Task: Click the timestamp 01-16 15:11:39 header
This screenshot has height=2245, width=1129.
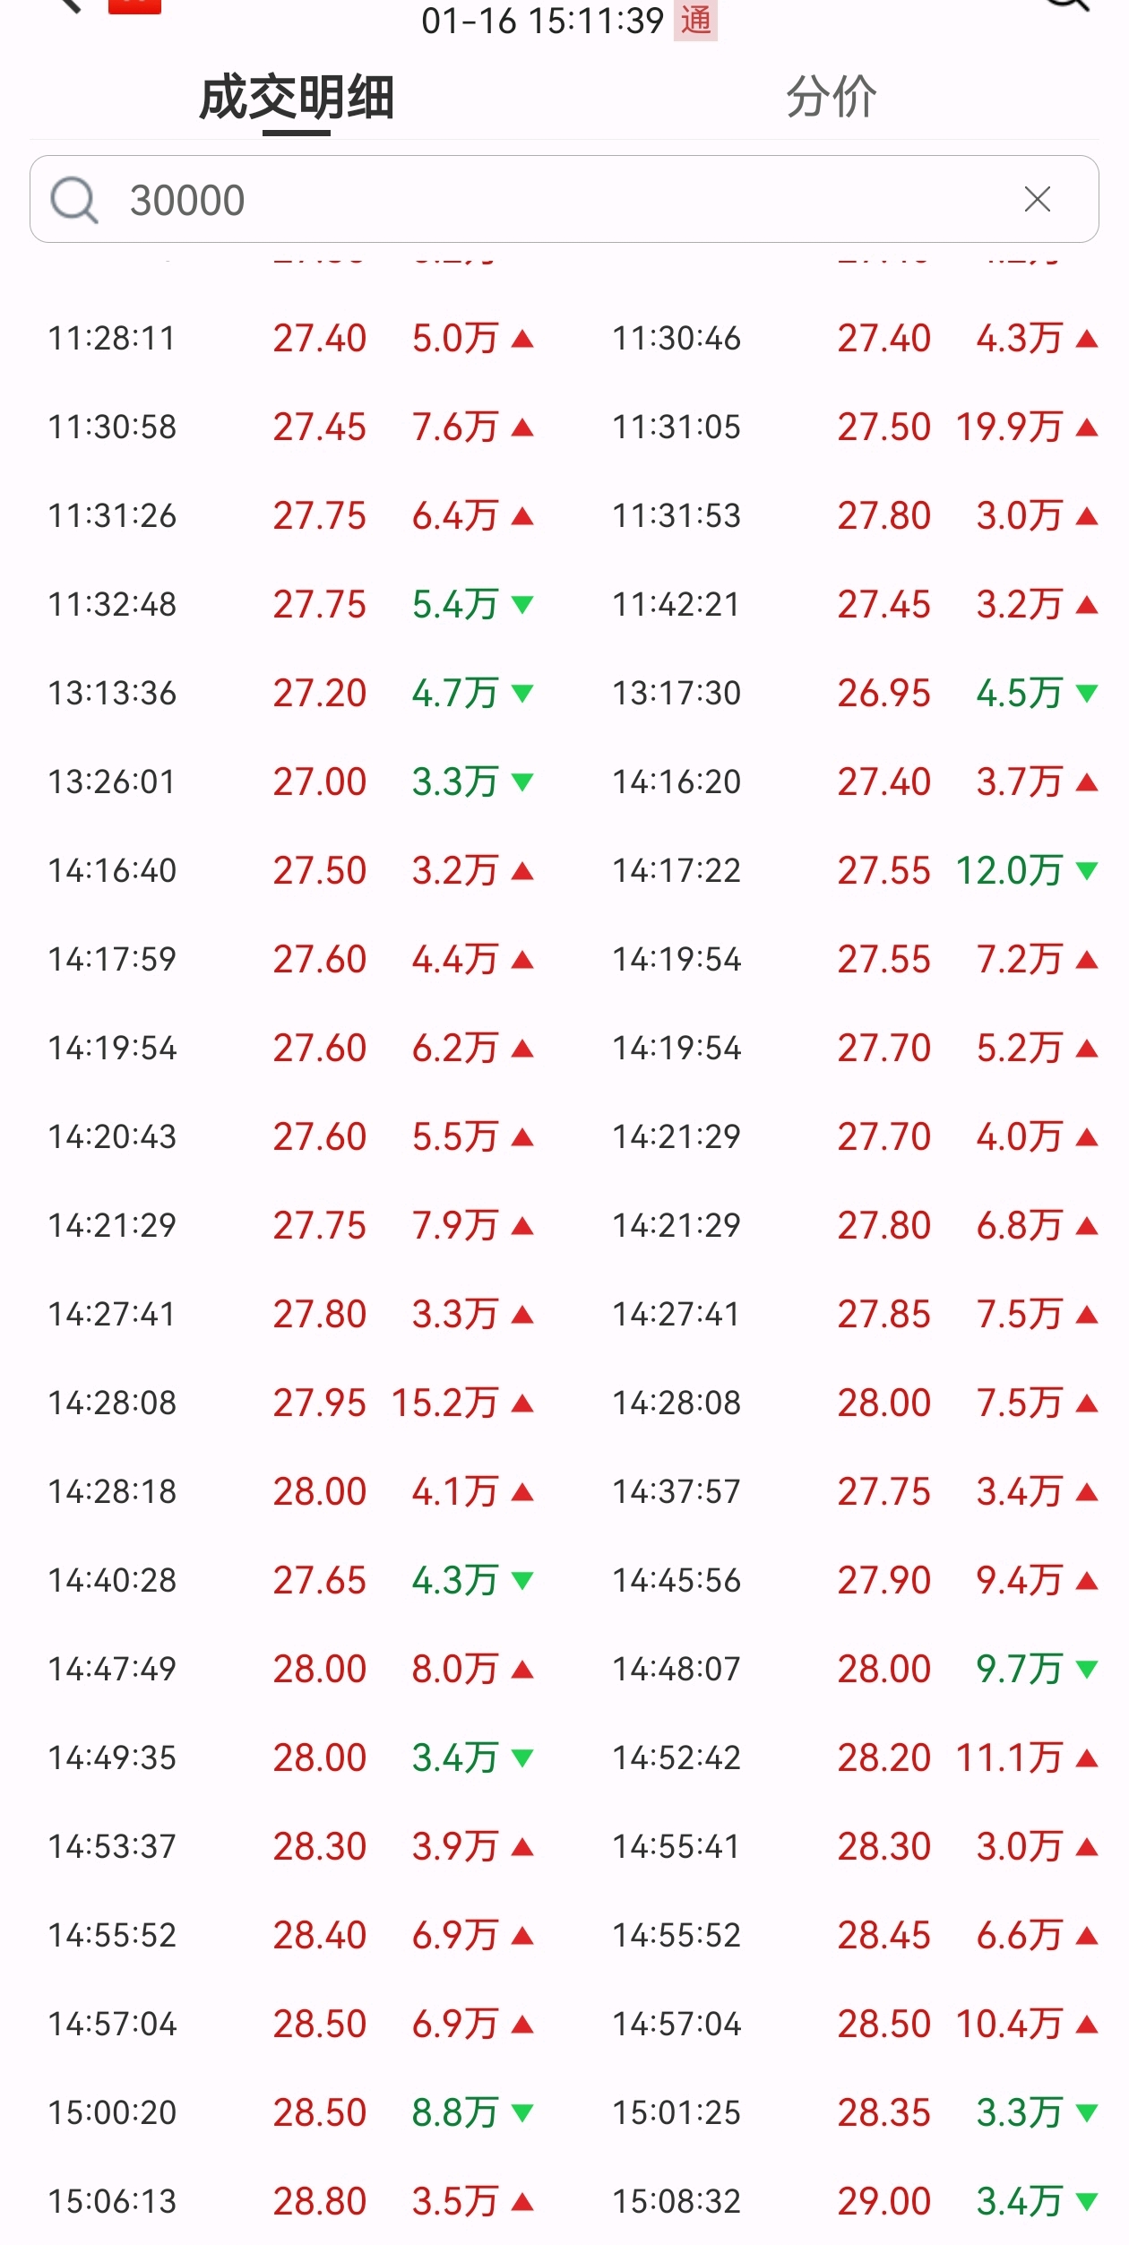Action: pyautogui.click(x=542, y=21)
